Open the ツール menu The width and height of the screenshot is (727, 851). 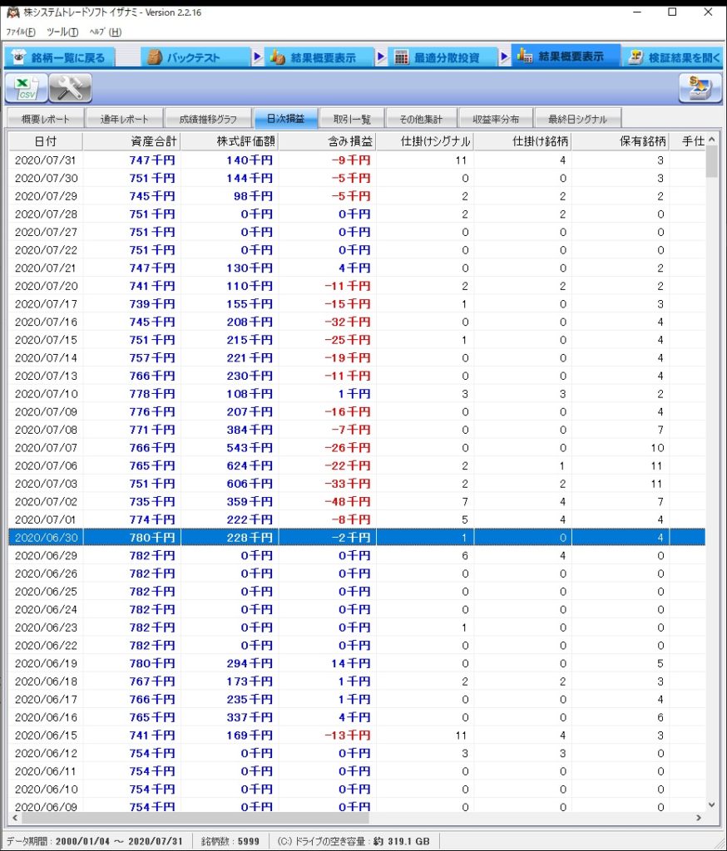(x=62, y=32)
